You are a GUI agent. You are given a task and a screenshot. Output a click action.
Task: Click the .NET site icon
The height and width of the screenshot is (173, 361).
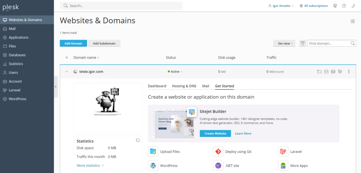point(218,165)
